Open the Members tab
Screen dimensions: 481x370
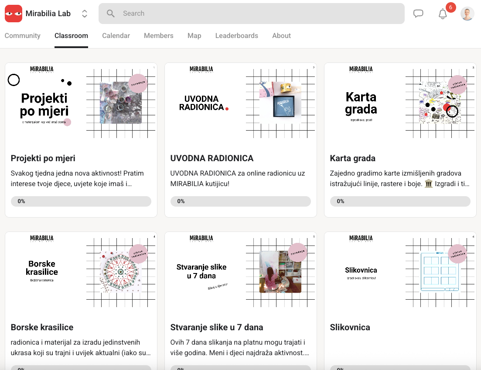click(x=159, y=36)
